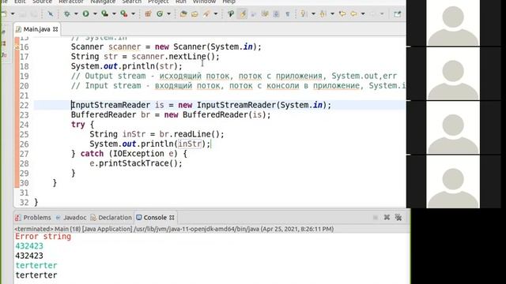
Task: Click the Next Annotation arrow icon
Action: (x=304, y=14)
